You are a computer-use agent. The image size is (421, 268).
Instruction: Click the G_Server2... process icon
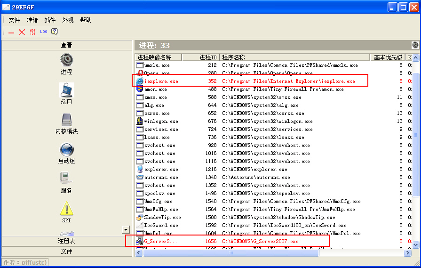[140, 241]
